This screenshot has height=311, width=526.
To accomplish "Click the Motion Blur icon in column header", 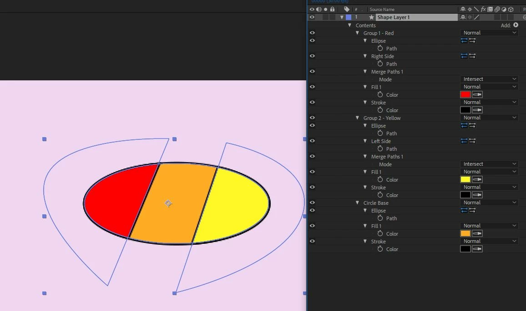I will [x=497, y=10].
